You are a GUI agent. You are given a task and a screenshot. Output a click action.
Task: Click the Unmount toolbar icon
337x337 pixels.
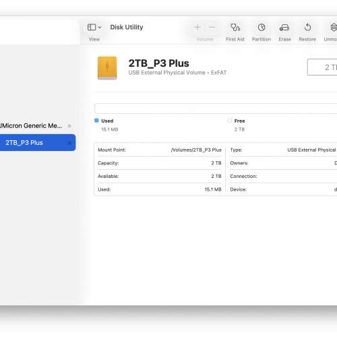(334, 28)
